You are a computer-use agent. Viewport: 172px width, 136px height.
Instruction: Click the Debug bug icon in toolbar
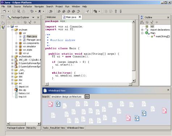(32, 11)
